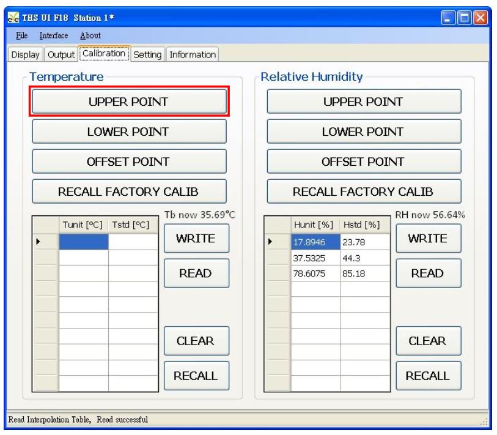
Task: Open the Setting tab
Action: pyautogui.click(x=147, y=55)
